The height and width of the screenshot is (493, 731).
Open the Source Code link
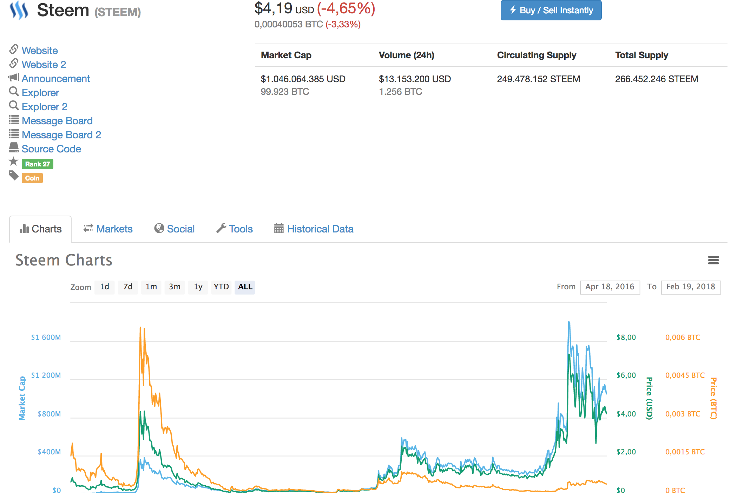[x=51, y=149]
